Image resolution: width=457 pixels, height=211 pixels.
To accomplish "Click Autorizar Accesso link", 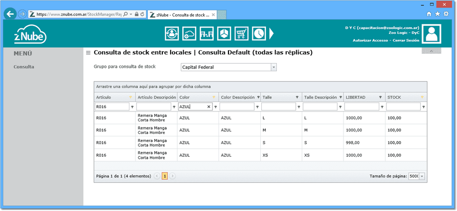I will (x=370, y=40).
